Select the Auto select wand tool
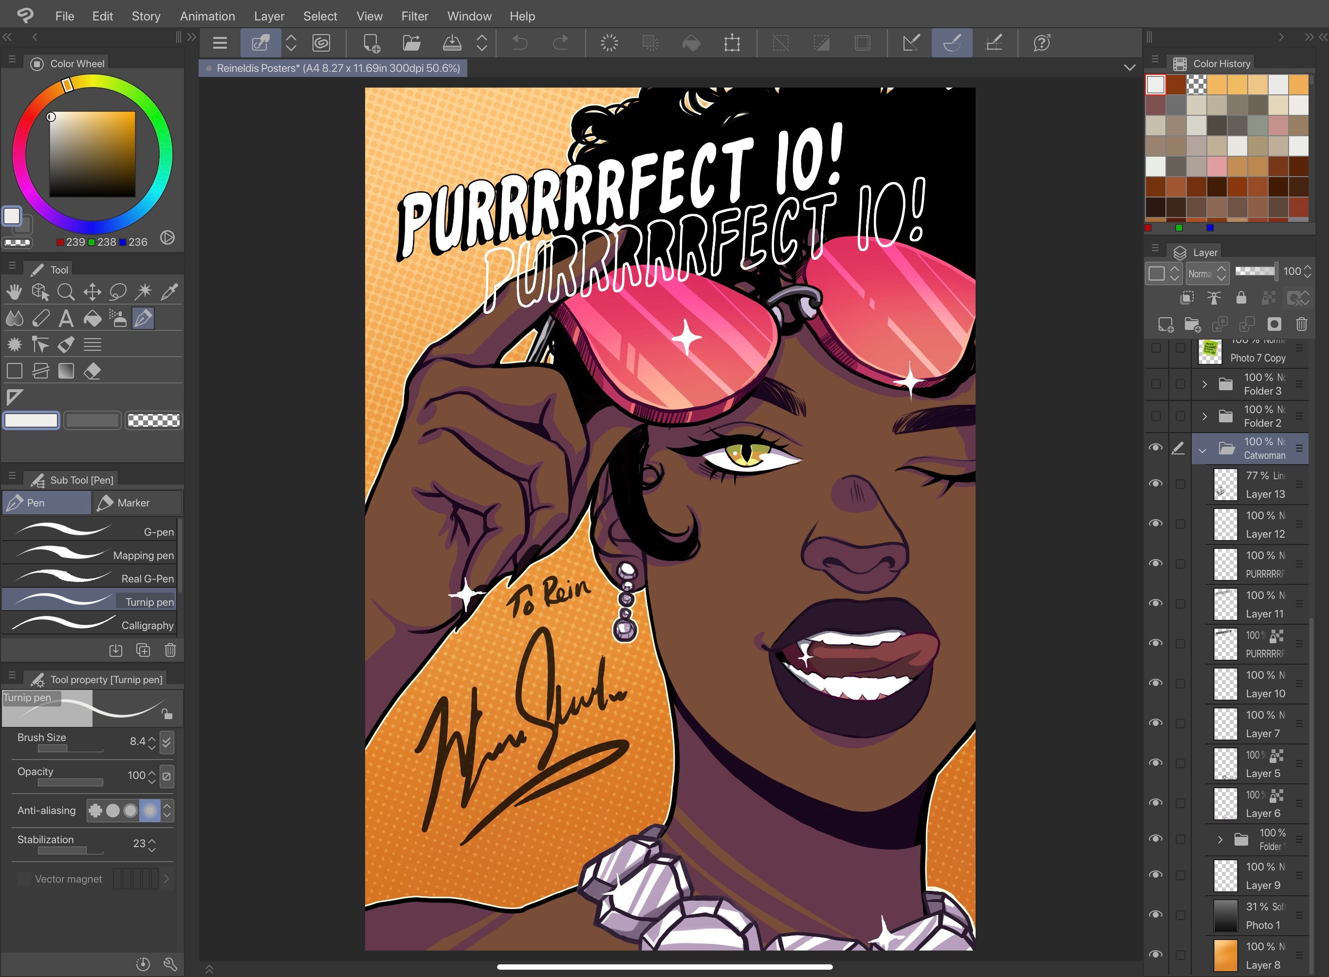The width and height of the screenshot is (1329, 977). coord(143,291)
